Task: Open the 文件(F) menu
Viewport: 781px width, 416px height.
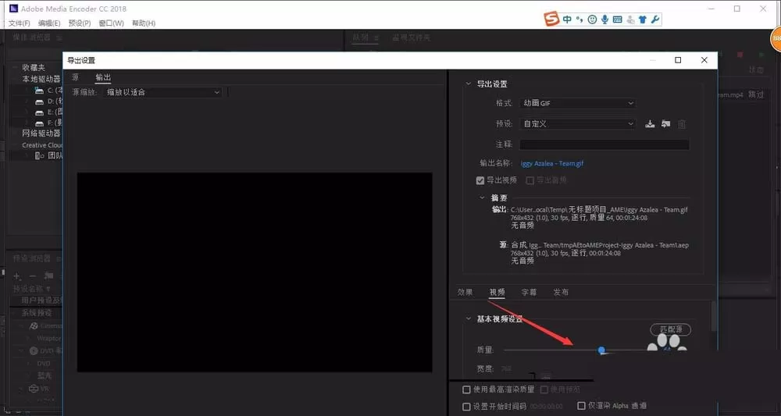Action: click(20, 23)
